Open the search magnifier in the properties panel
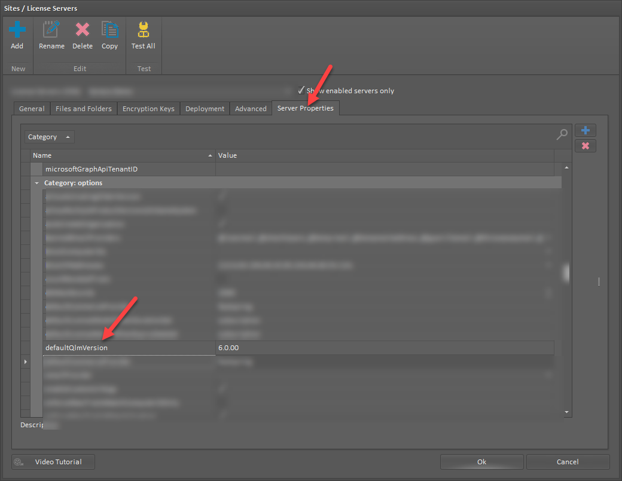The image size is (622, 481). point(562,135)
